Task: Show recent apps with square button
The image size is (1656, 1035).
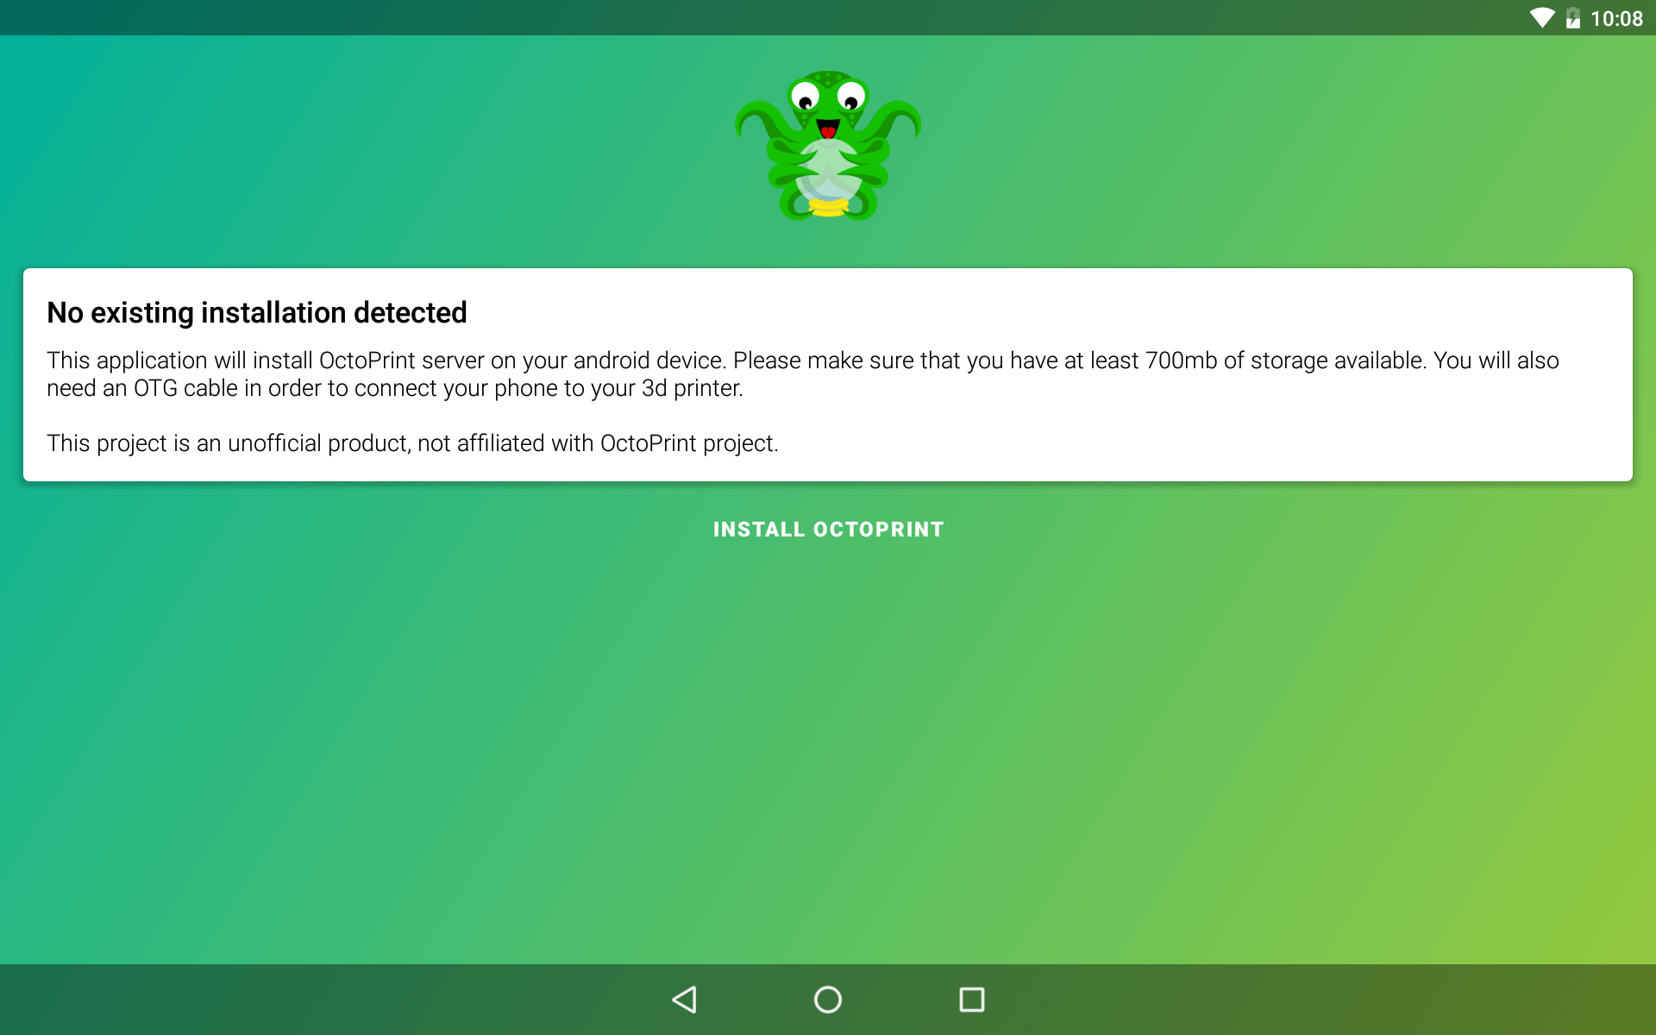Action: pyautogui.click(x=972, y=1000)
